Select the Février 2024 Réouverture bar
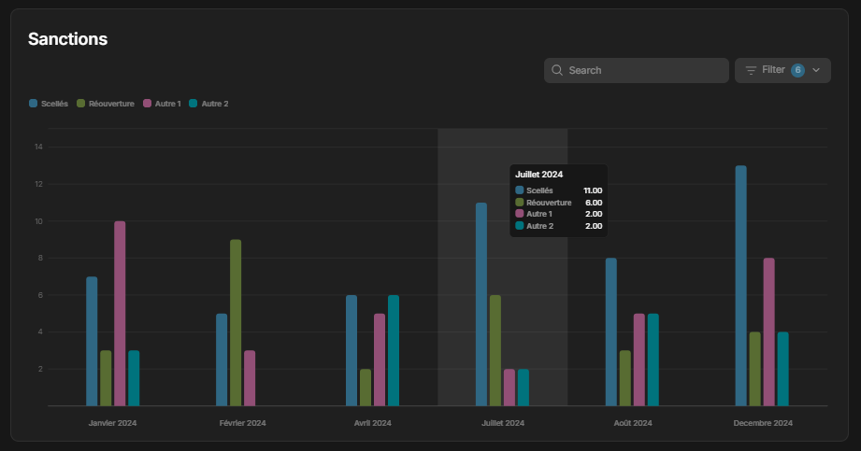 236,323
